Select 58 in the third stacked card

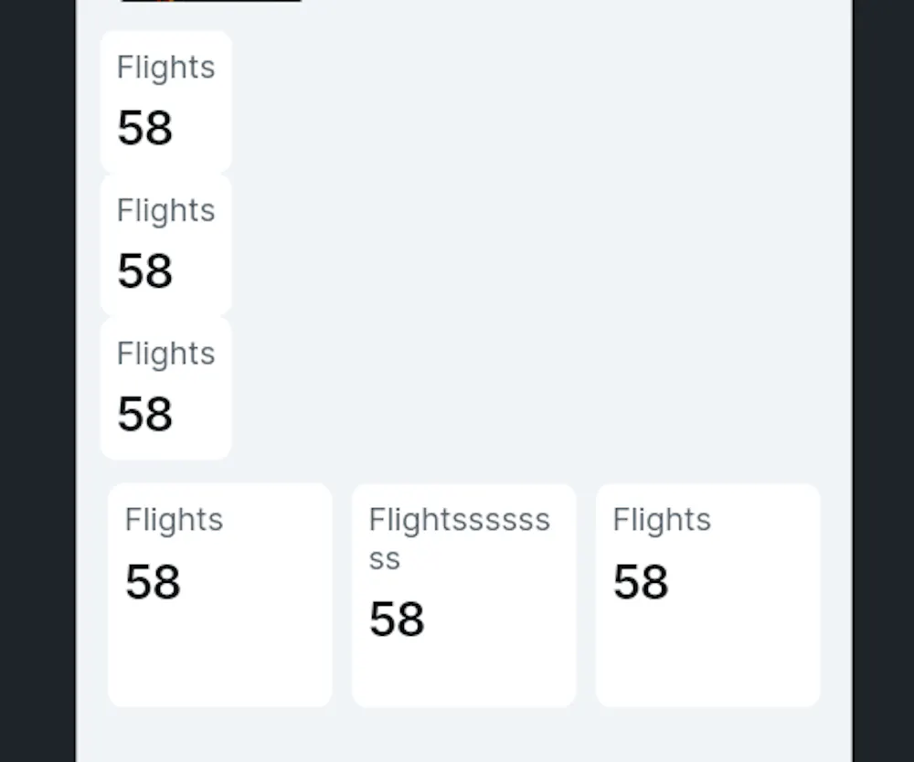point(144,414)
